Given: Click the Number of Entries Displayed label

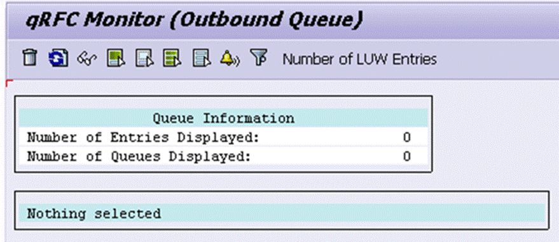Looking at the screenshot, I should tap(143, 137).
